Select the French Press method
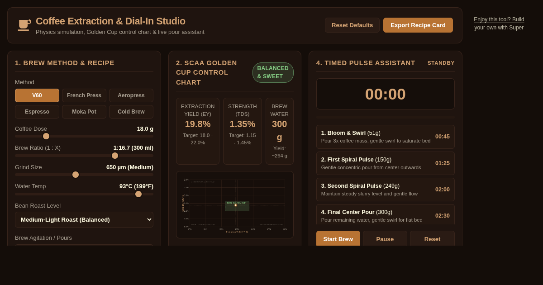Image resolution: width=543 pixels, height=285 pixels. [x=84, y=95]
